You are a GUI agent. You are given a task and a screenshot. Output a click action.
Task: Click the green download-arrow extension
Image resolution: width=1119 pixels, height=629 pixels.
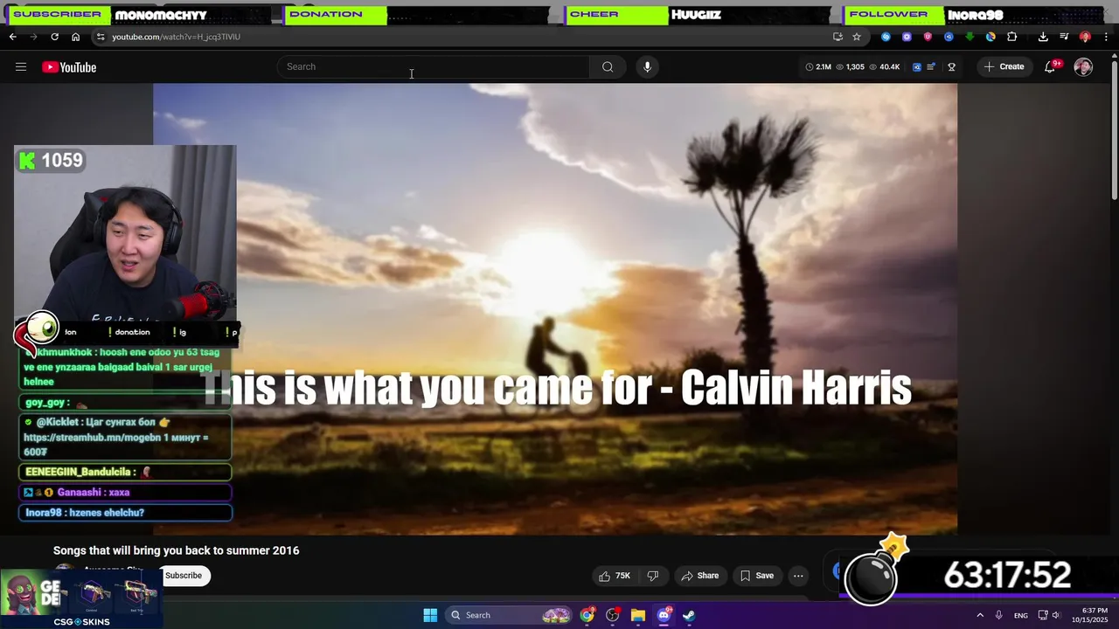[x=970, y=37]
